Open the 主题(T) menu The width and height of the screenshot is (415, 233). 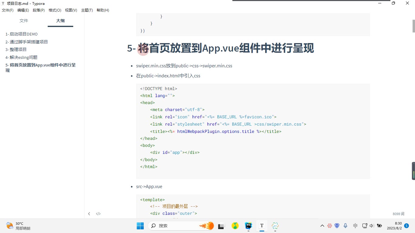point(87,10)
